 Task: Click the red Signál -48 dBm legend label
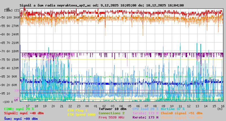24,113
